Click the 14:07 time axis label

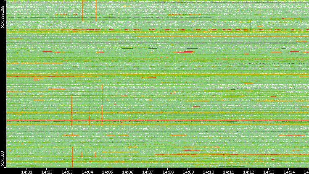tap(148, 172)
